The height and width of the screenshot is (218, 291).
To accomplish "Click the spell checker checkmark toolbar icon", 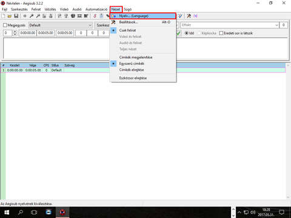I will 180,16.
